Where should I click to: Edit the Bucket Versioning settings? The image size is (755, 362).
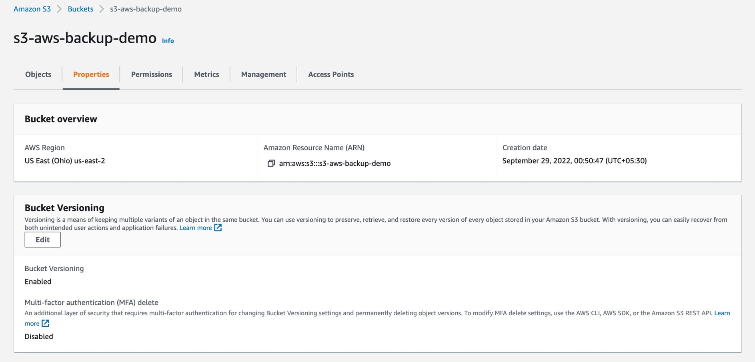[42, 240]
